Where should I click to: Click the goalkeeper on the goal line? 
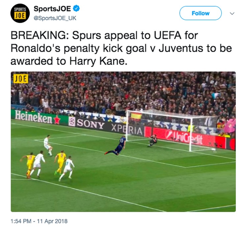[152, 140]
